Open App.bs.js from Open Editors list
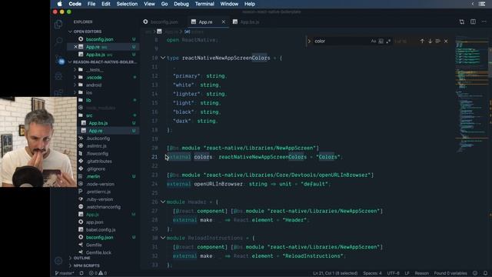492x277 pixels. (95, 55)
